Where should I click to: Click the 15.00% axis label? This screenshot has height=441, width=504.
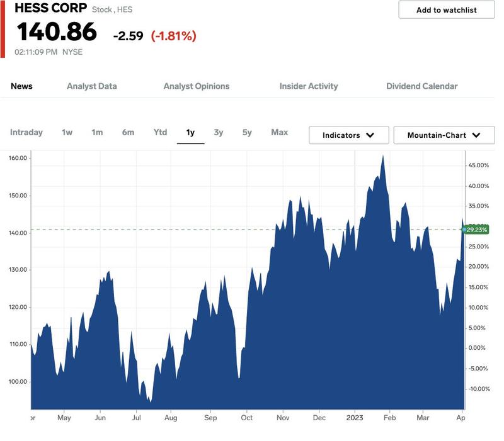[x=478, y=287]
